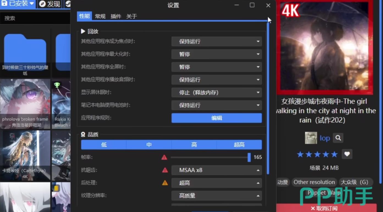Click the 应用程序规则 label
The width and height of the screenshot is (383, 212).
(x=96, y=118)
